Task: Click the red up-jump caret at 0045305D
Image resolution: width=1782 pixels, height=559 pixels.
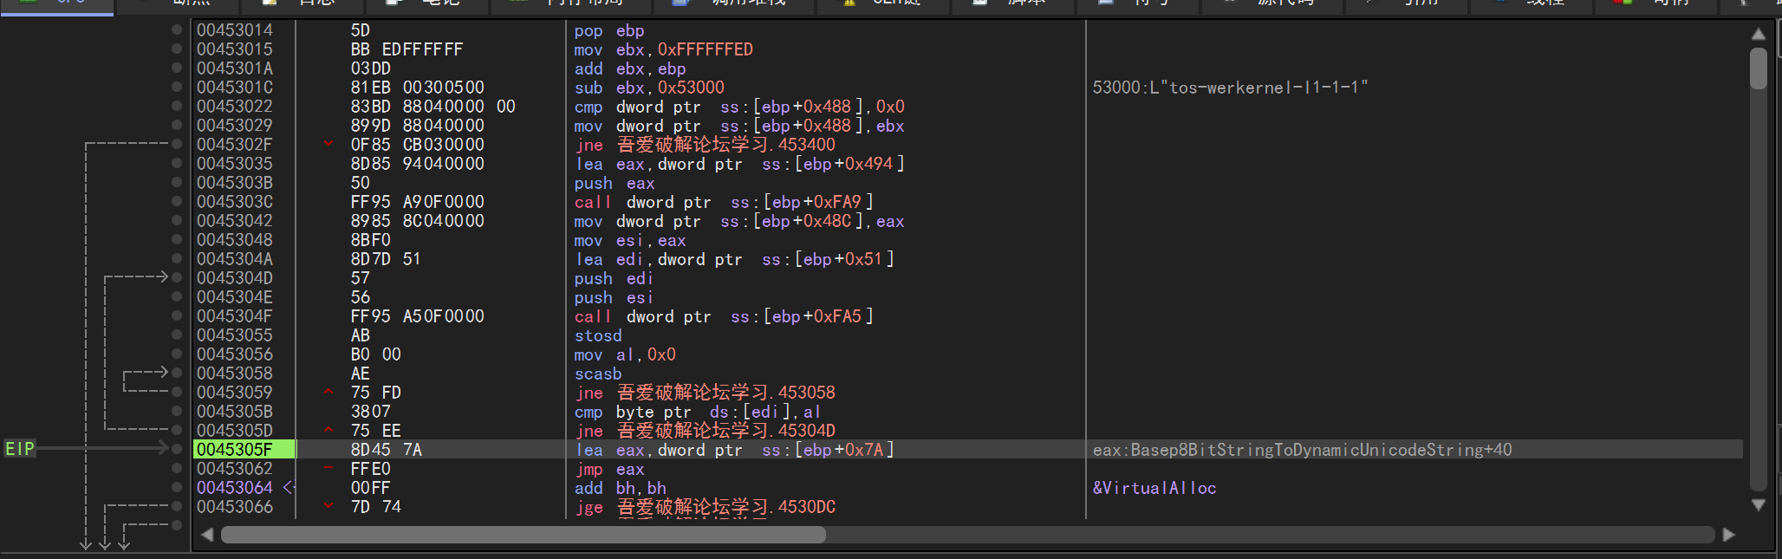Action: coord(328,430)
